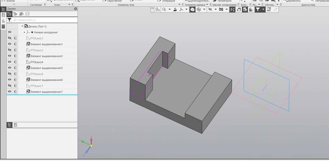Select the second tree display mode icon
Image resolution: width=329 pixels, height=161 pixels.
coord(15,14)
